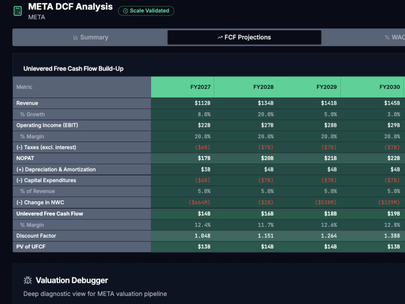
Task: Click FY2028 revenue value $134B
Action: pyautogui.click(x=266, y=103)
